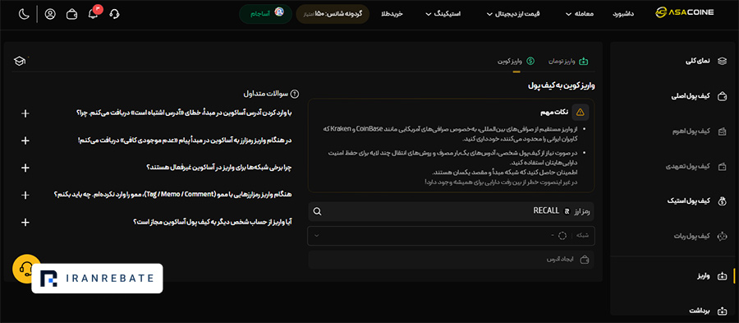Switch to واریز کوین tab

(516, 61)
